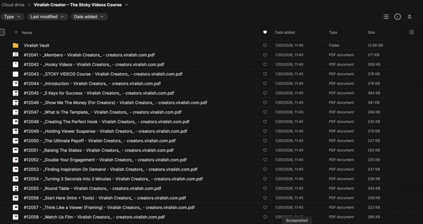Select file #12043 STCKY VIDEOS Course PDF
Screen dimensions: 423x224
(x=103, y=74)
